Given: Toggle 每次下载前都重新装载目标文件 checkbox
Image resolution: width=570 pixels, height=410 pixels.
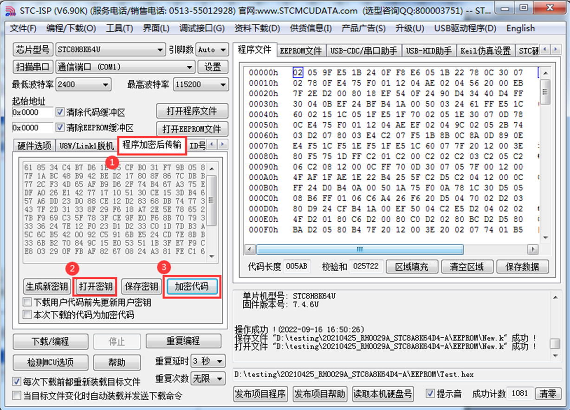Looking at the screenshot, I should (17, 382).
